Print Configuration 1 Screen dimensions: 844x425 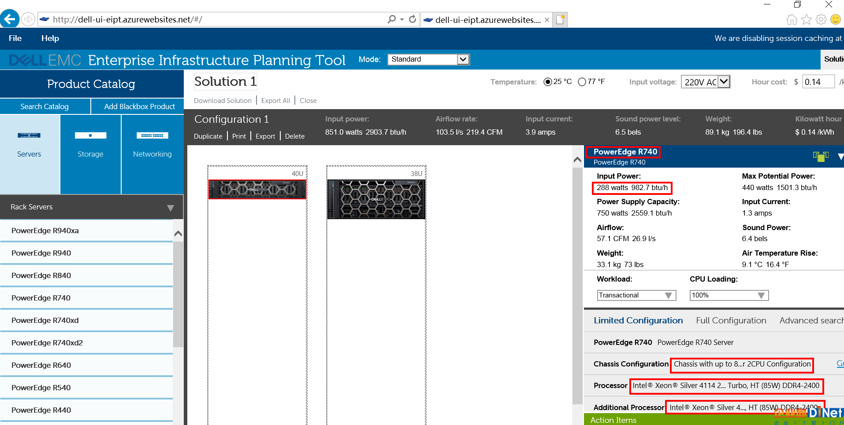(239, 136)
